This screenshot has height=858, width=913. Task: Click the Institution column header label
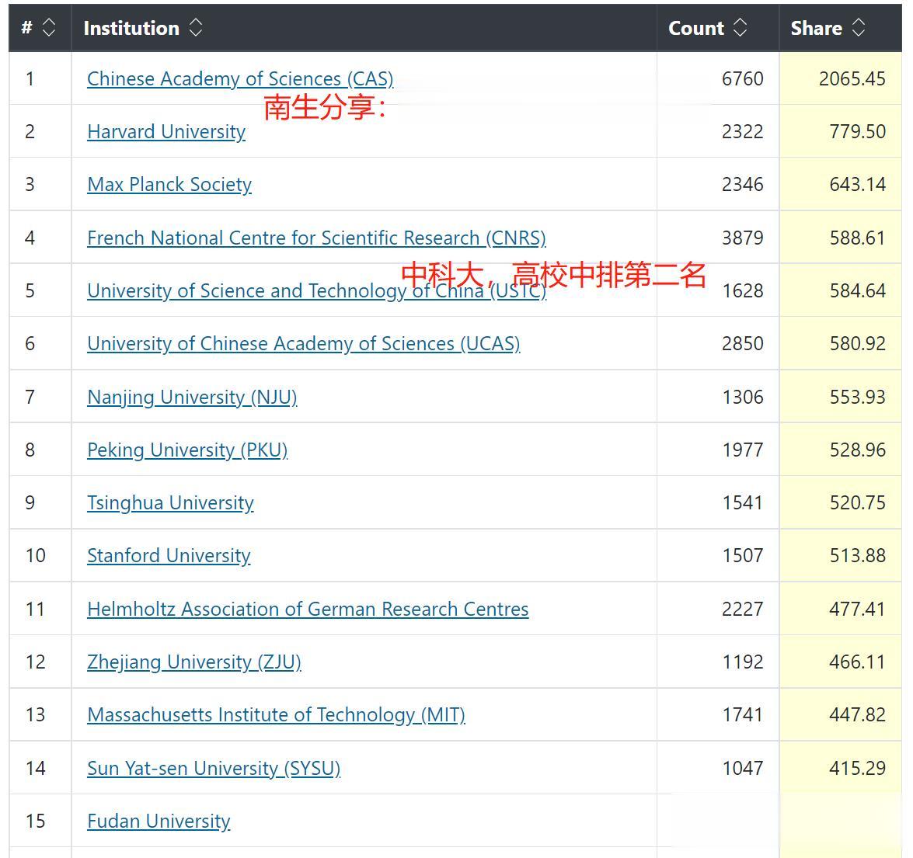click(x=131, y=28)
